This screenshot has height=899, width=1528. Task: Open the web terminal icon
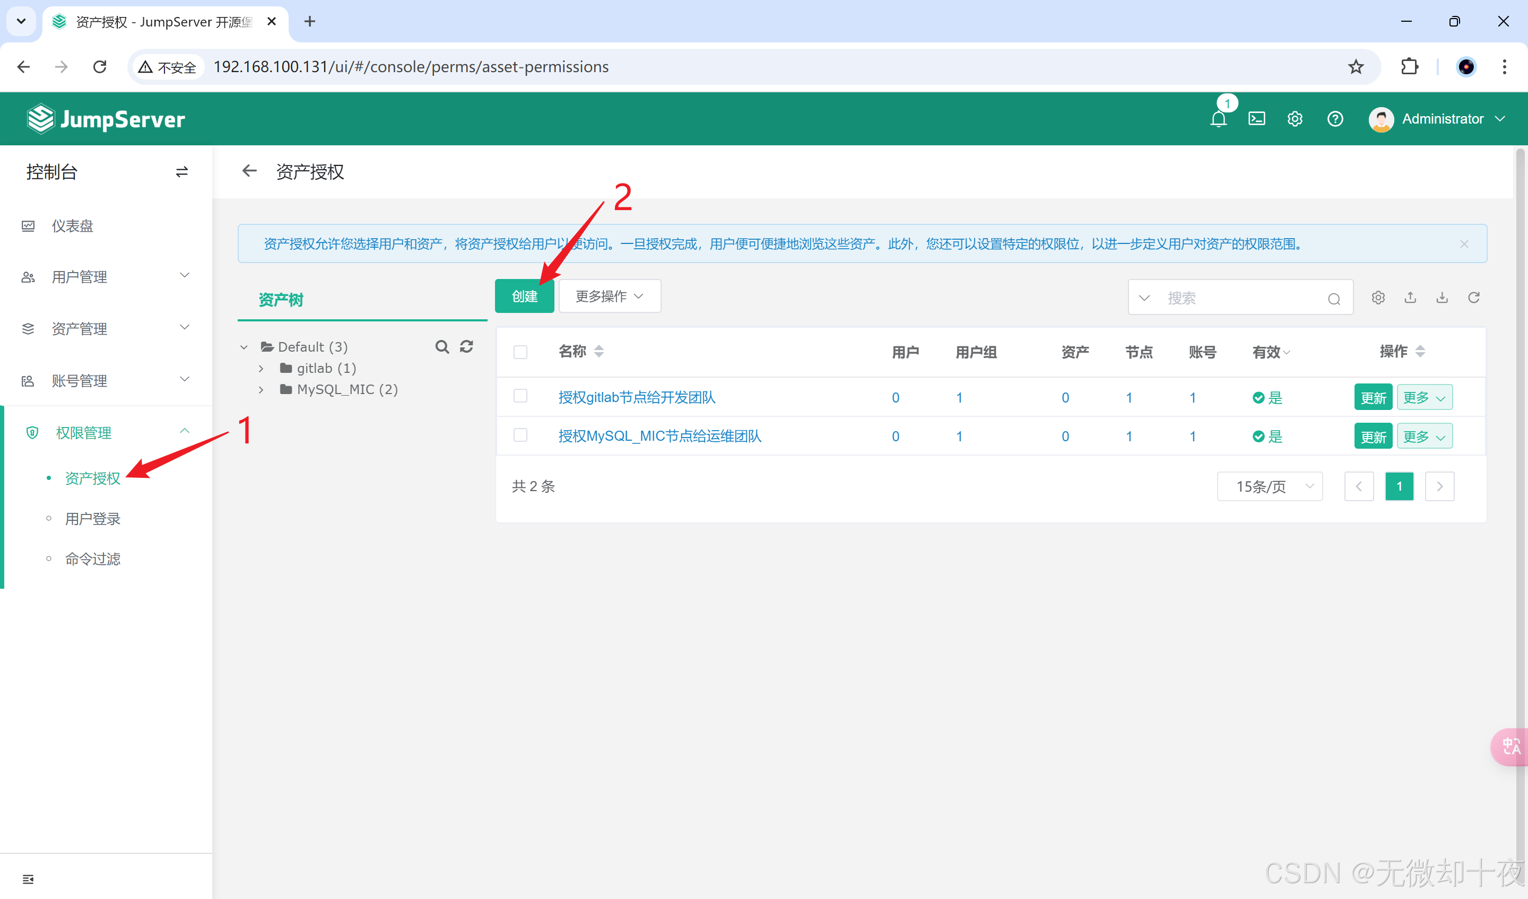(1256, 119)
